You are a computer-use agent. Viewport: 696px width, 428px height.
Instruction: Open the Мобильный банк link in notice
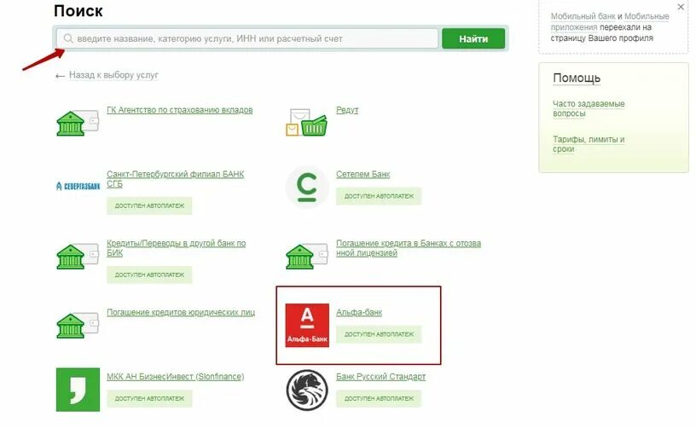[583, 16]
